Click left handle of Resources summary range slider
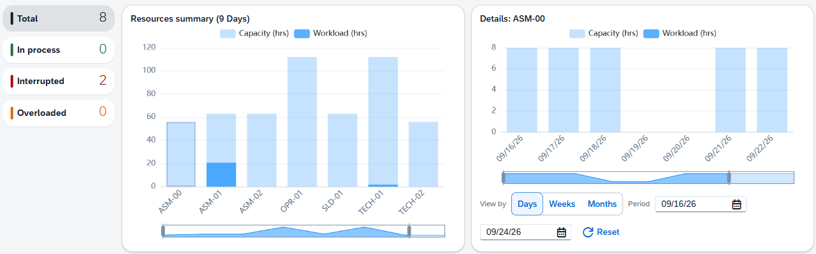The width and height of the screenshot is (816, 254). (x=163, y=231)
